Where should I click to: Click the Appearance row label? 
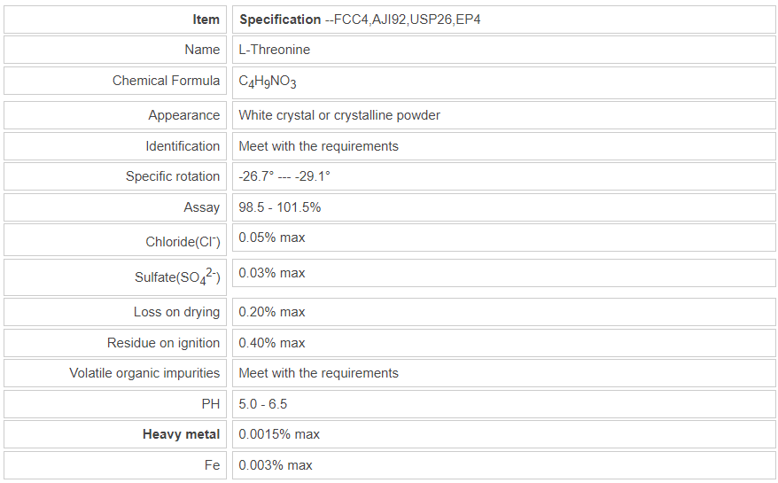[183, 115]
